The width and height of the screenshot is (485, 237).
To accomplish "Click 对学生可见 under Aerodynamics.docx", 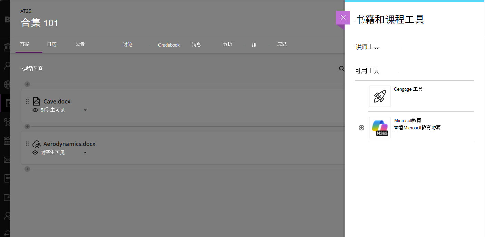I will click(53, 152).
